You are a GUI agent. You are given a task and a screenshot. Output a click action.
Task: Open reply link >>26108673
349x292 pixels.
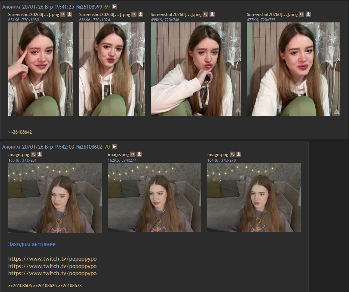coord(70,285)
